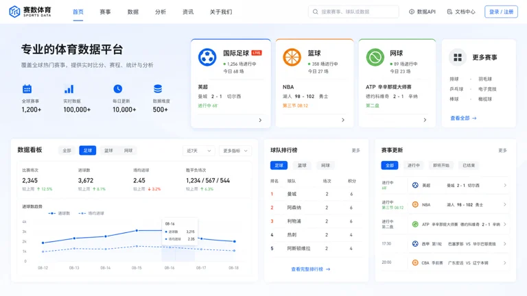Click tennis icon in ATP update row
The width and height of the screenshot is (527, 296).
[x=415, y=224]
